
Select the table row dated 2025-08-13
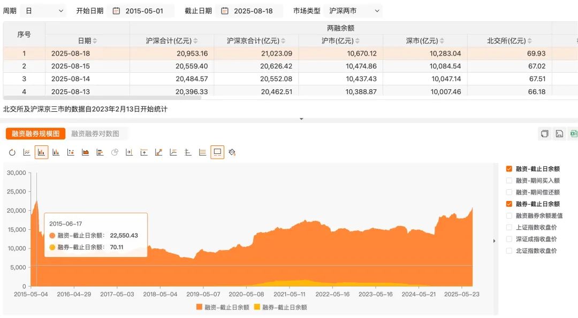click(291, 91)
